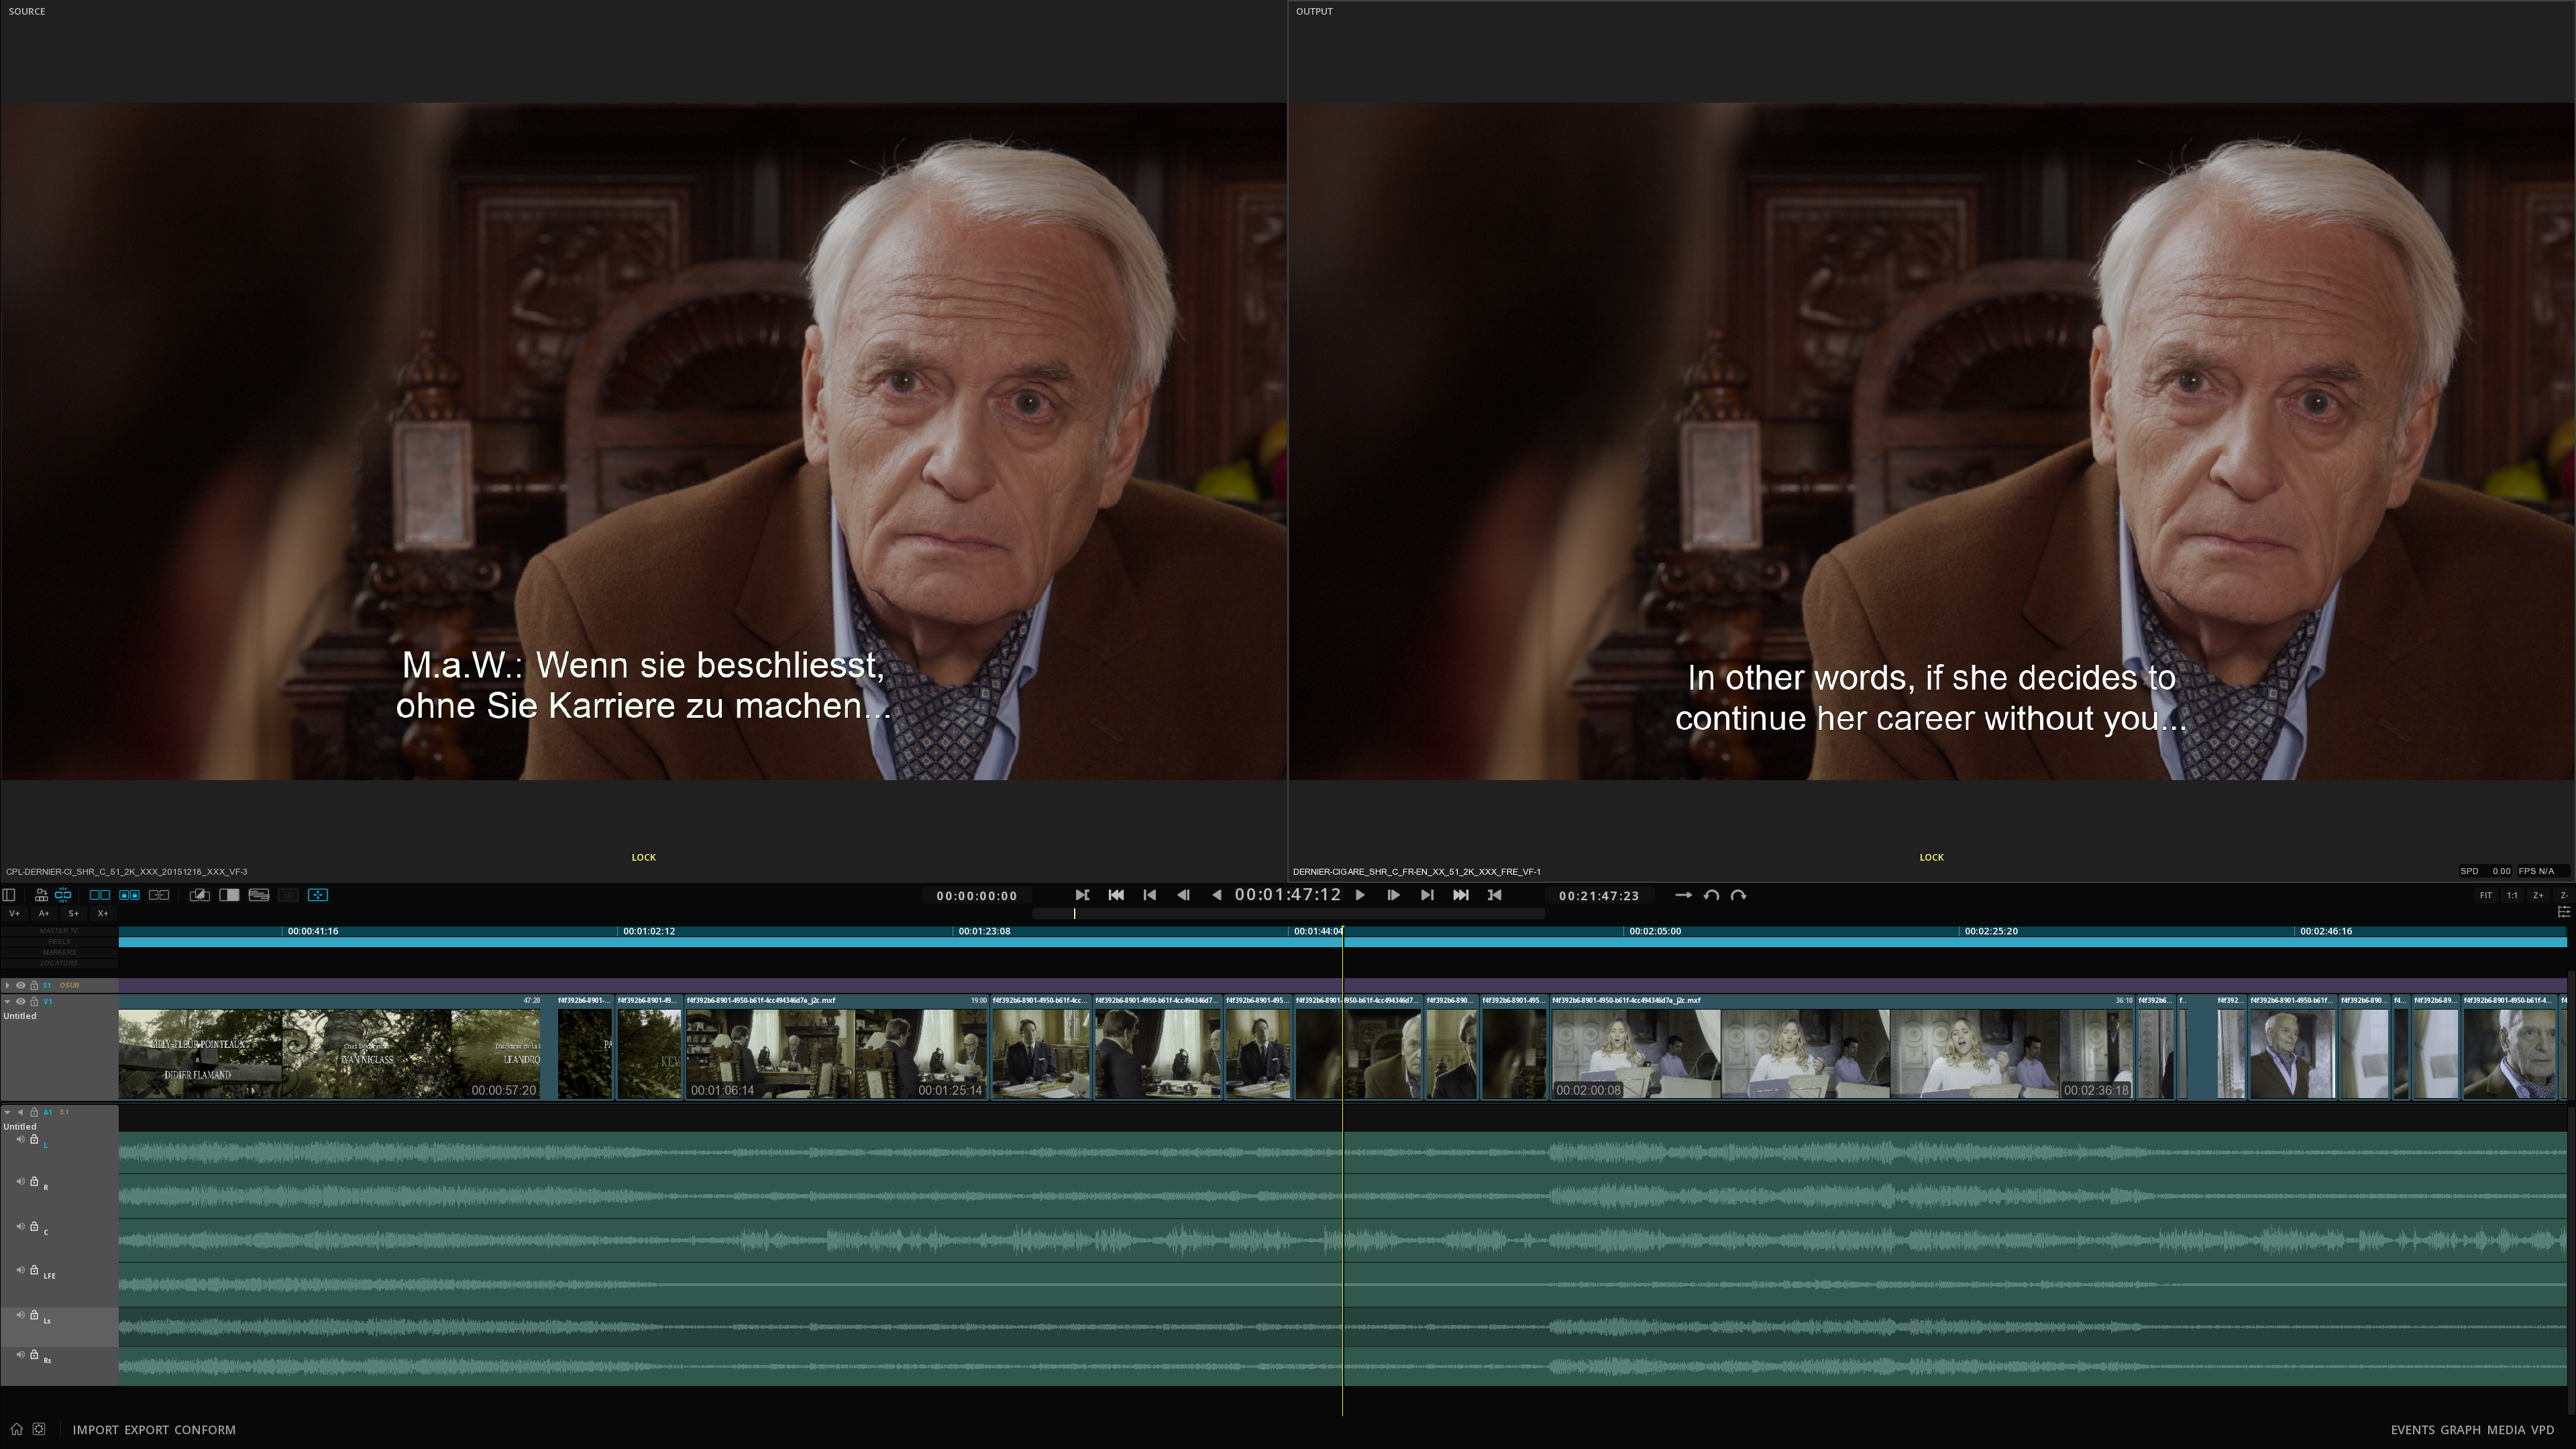Viewport: 2576px width, 1449px height.
Task: Click the mini scrub bar under timecode
Action: [x=1288, y=913]
